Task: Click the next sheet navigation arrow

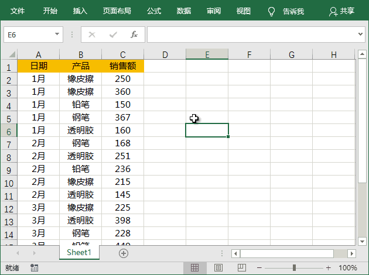Action: [x=35, y=253]
